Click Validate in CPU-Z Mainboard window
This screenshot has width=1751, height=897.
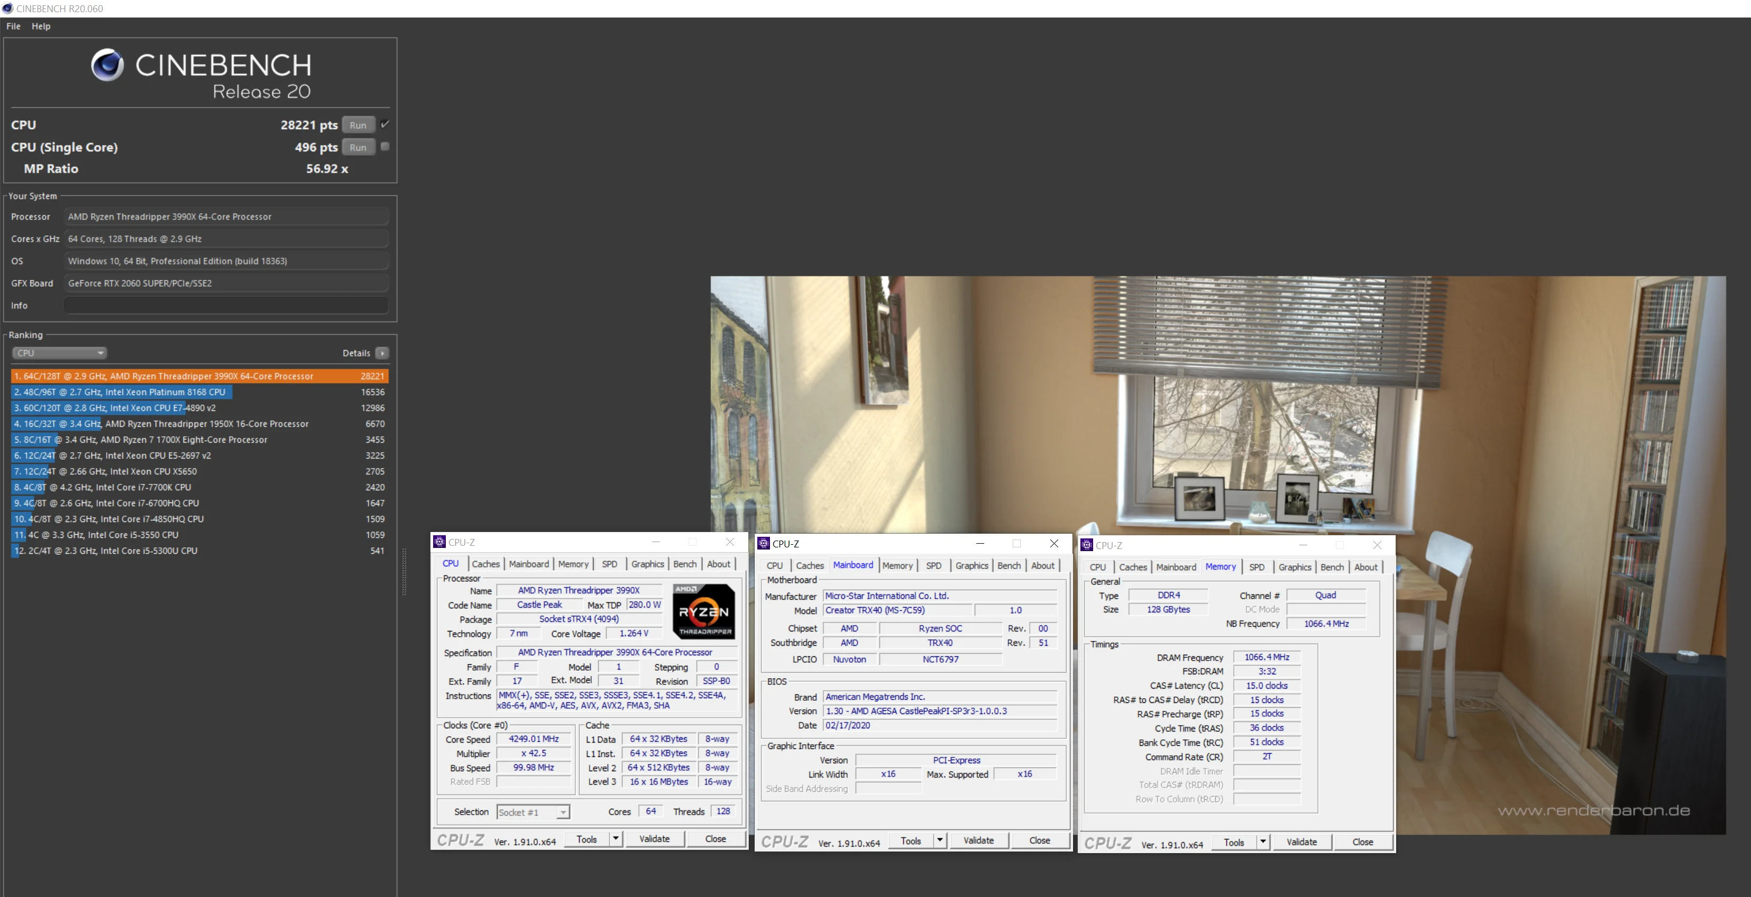click(978, 840)
